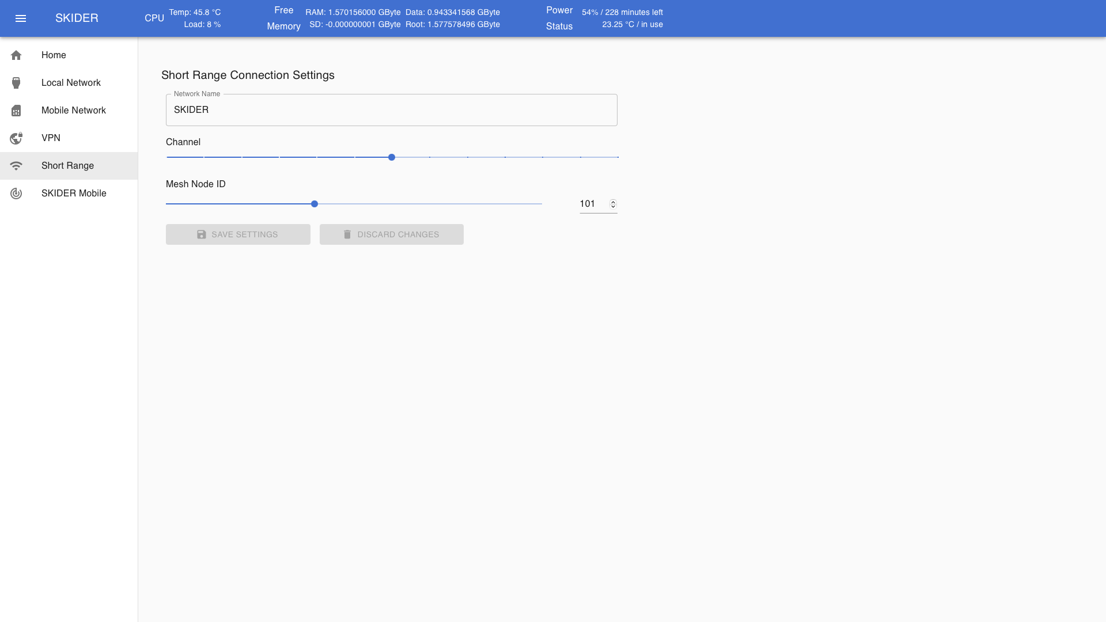Select Short Range in sidebar
This screenshot has width=1106, height=622.
point(69,166)
